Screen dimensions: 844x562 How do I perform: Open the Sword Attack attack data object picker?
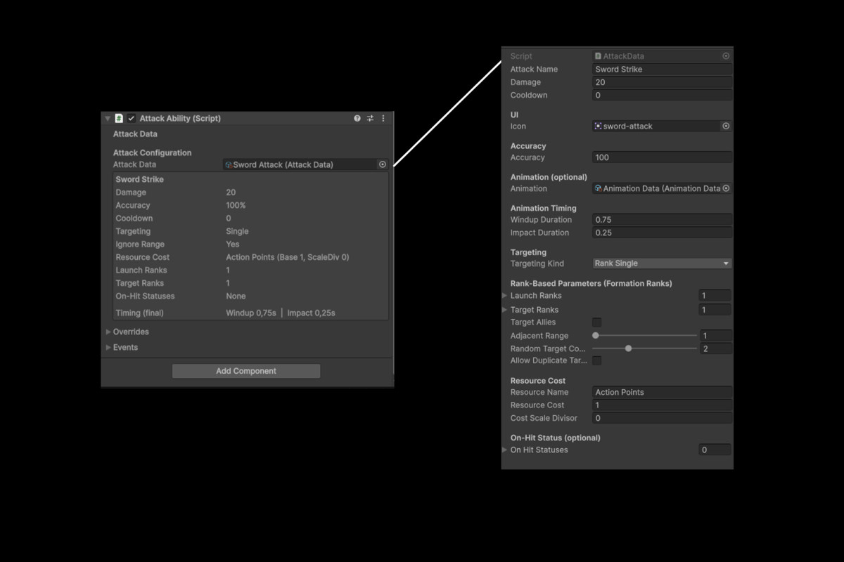click(x=383, y=164)
